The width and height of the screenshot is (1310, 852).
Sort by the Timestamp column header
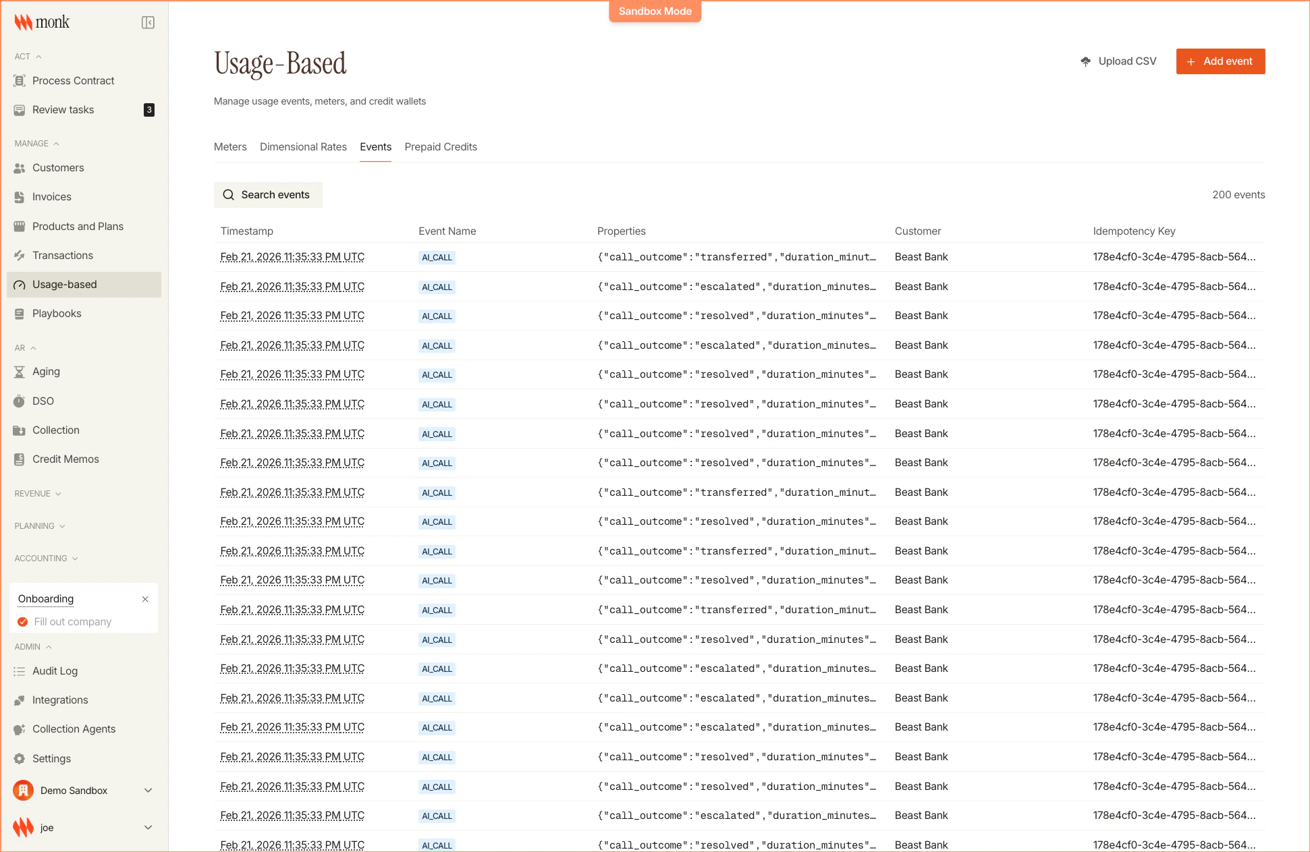pos(247,231)
